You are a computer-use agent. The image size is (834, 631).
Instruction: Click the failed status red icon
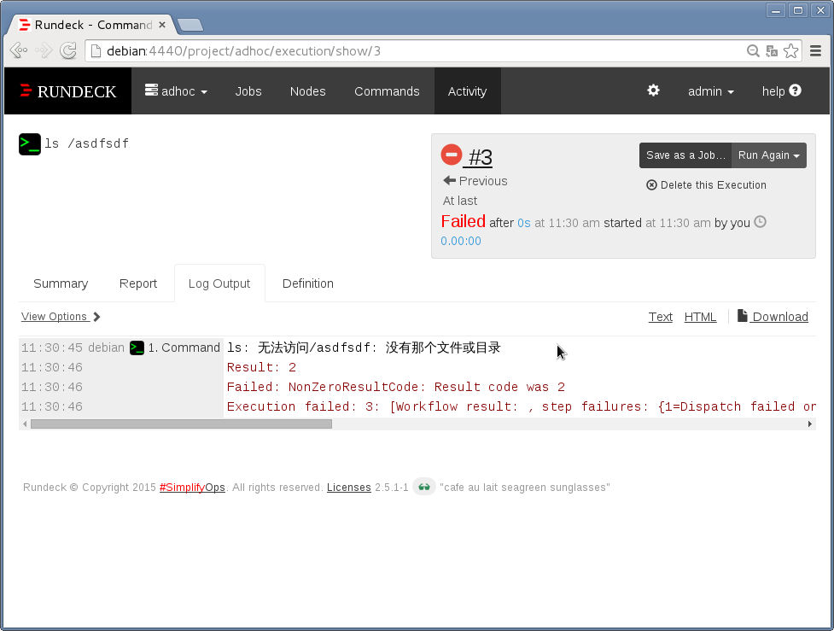(451, 155)
